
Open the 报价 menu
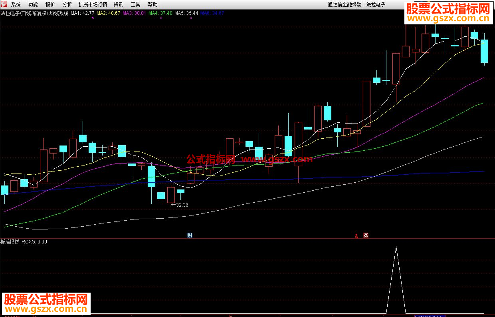50,5
